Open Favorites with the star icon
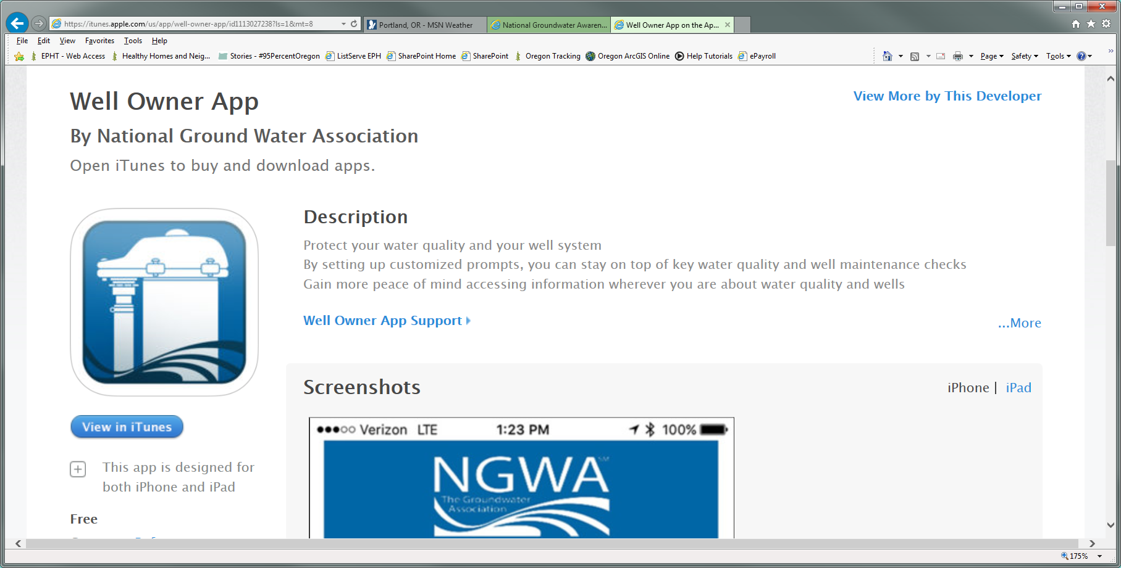Image resolution: width=1121 pixels, height=568 pixels. [1091, 23]
